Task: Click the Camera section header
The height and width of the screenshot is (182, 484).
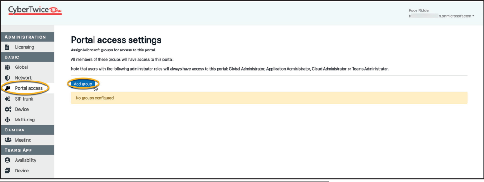Action: coord(27,130)
